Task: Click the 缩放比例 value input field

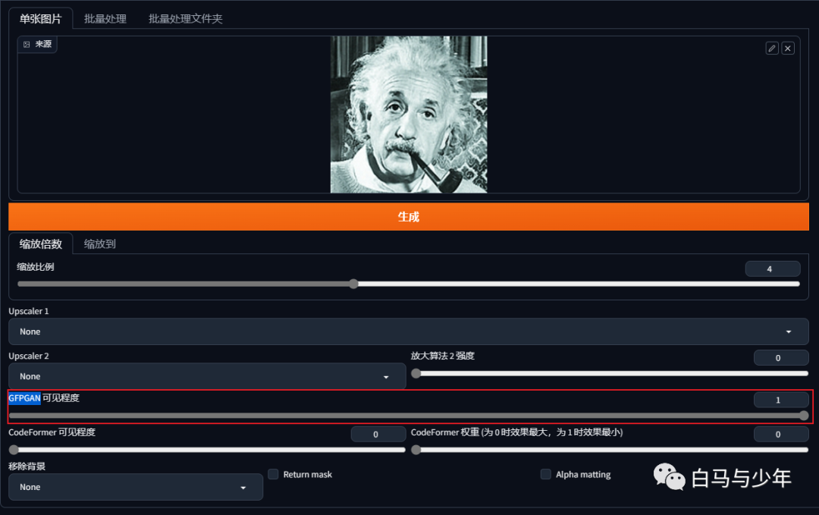Action: [x=772, y=268]
